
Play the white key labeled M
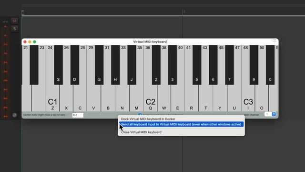(x=136, y=98)
